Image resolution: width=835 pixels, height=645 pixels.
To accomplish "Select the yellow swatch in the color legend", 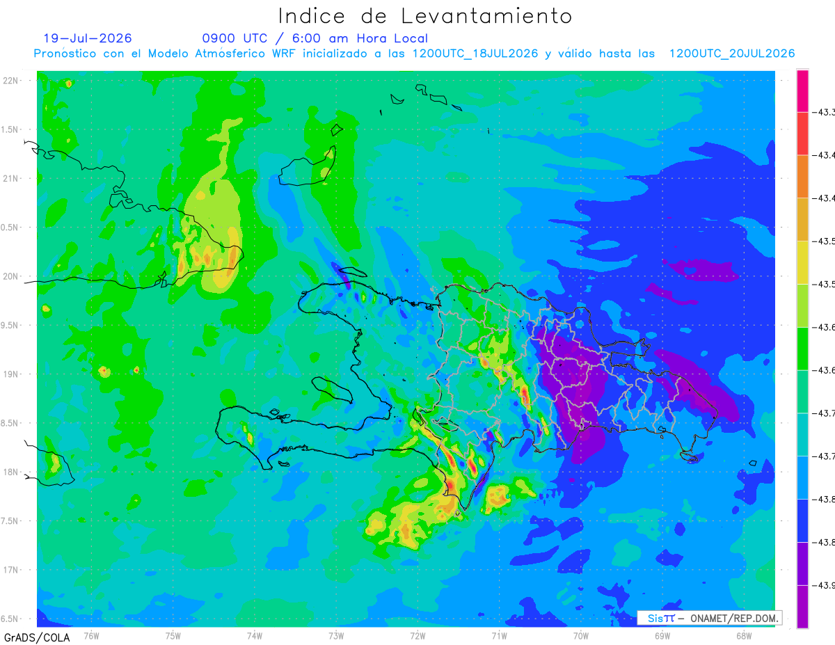I will pos(802,263).
